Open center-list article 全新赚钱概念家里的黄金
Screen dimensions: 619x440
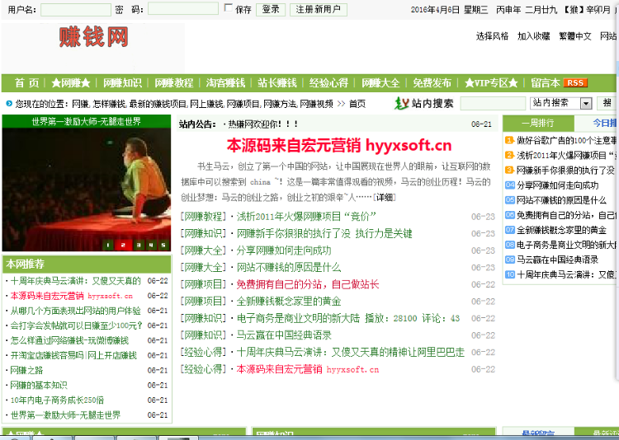(289, 302)
